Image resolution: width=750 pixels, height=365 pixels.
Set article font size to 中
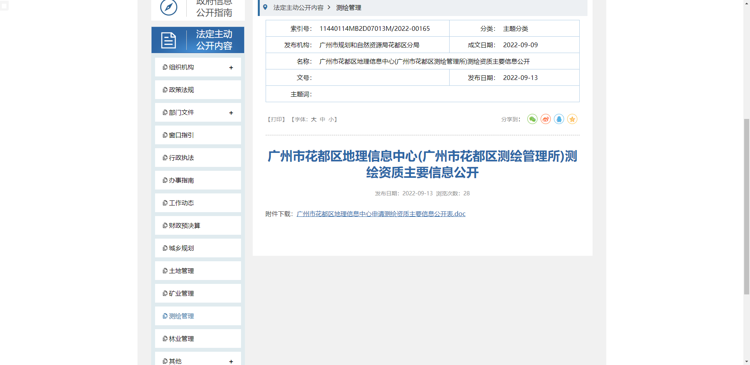(x=322, y=119)
